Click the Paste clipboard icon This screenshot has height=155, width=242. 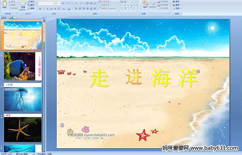(x=4, y=4)
